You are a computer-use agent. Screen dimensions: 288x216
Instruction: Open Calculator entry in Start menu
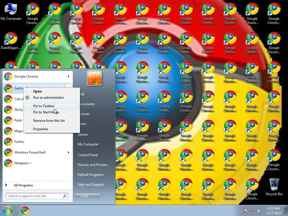(x=13, y=99)
